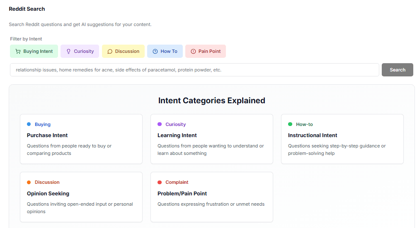Click the Buying label in first card
This screenshot has width=417, height=228.
(x=43, y=124)
